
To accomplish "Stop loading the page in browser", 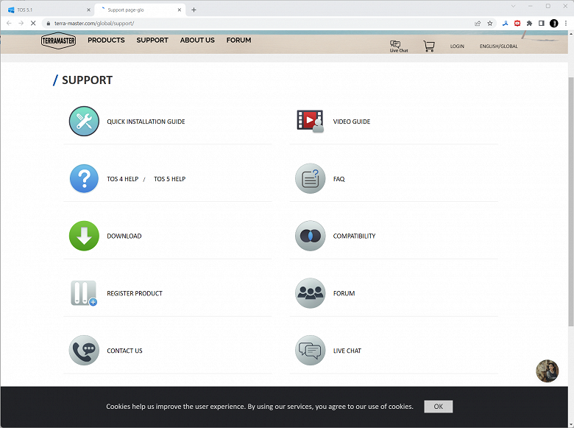I will 33,23.
